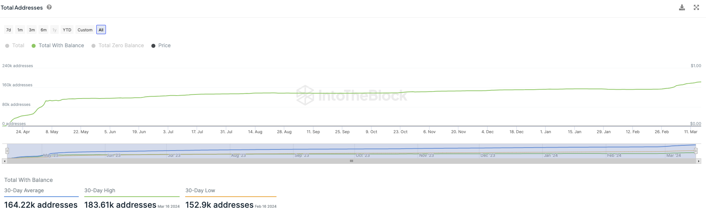
Task: Select the All time range
Action: pos(101,30)
